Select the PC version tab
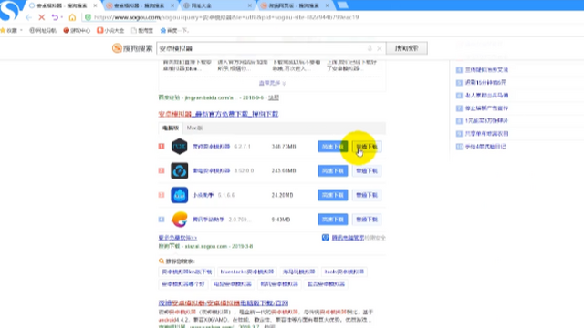This screenshot has height=328, width=584. pos(171,128)
